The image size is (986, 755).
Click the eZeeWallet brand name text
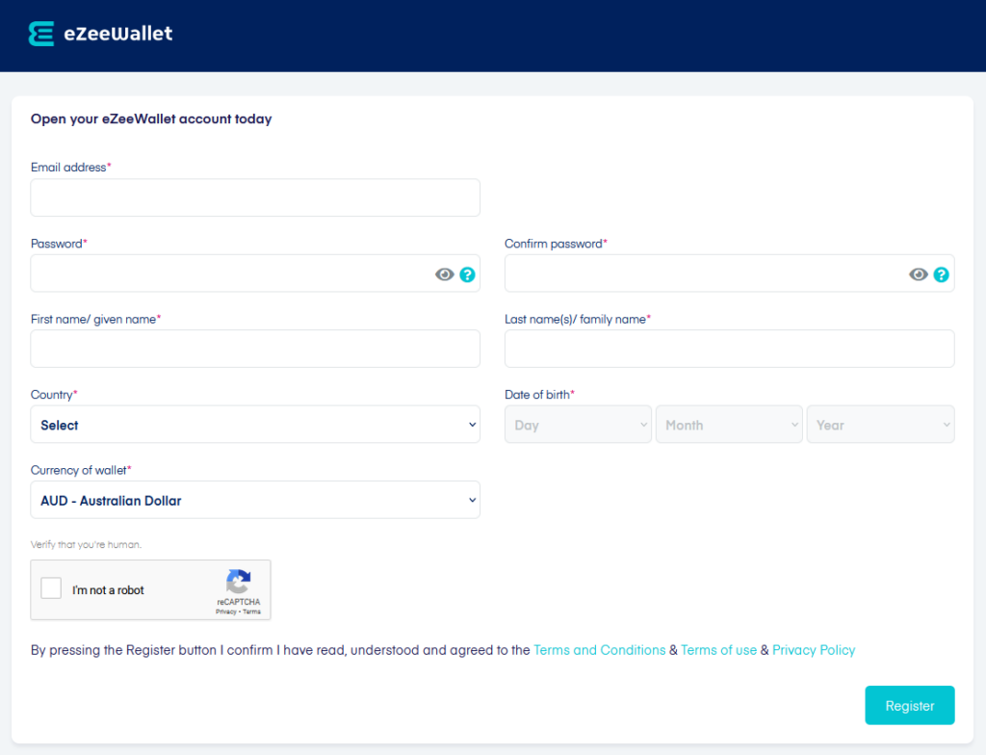(x=118, y=34)
